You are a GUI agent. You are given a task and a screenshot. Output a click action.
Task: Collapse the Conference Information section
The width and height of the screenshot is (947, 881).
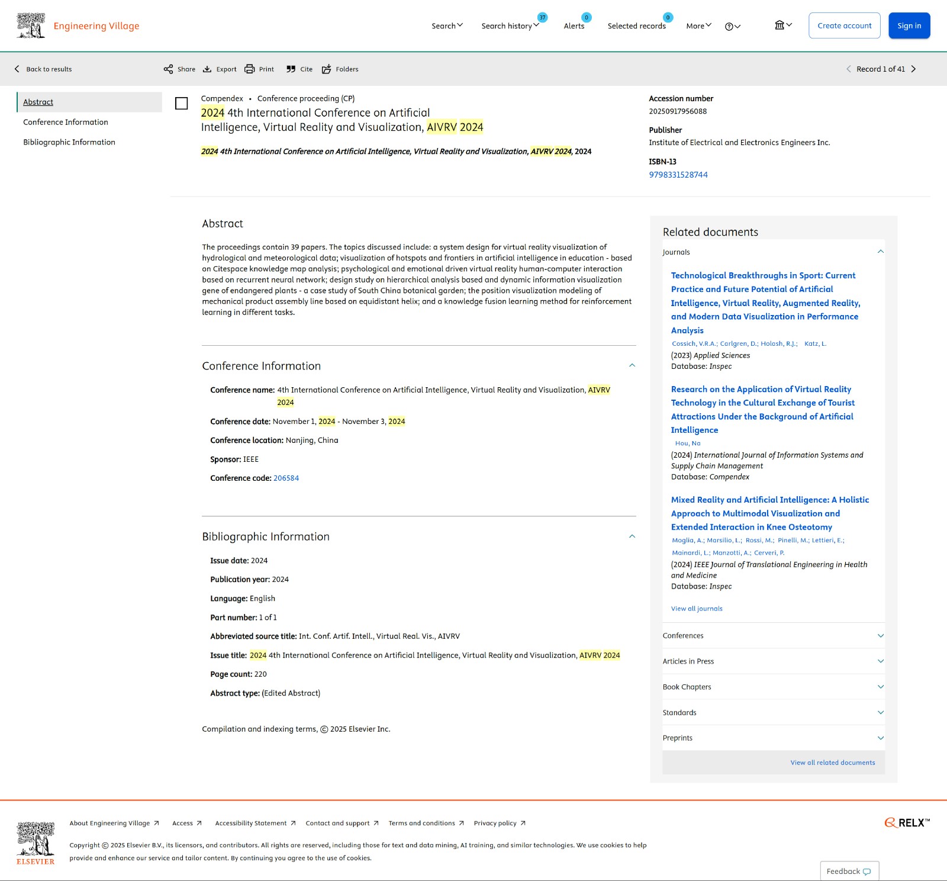(632, 365)
